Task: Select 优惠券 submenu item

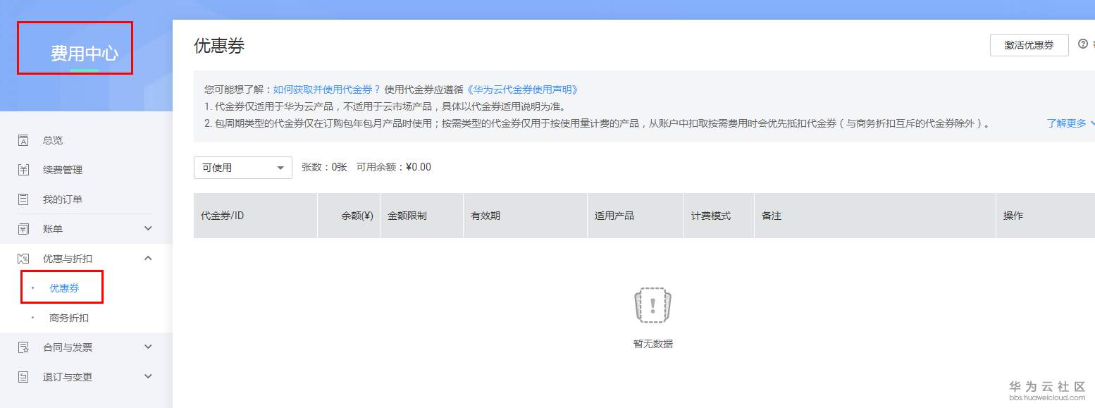Action: pos(64,288)
